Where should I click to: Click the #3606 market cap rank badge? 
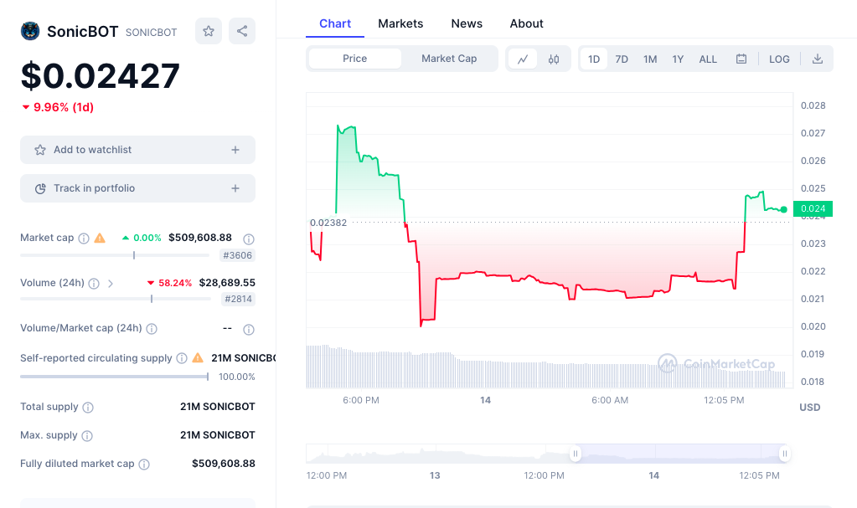[x=237, y=255]
